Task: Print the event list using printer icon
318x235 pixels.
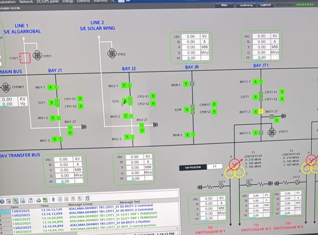Action: pos(38,199)
